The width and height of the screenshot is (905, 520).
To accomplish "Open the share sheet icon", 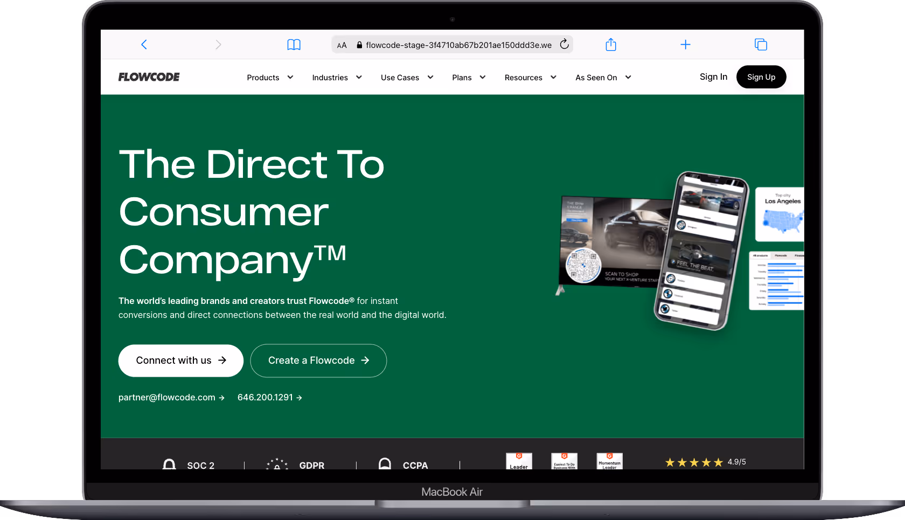I will point(610,44).
